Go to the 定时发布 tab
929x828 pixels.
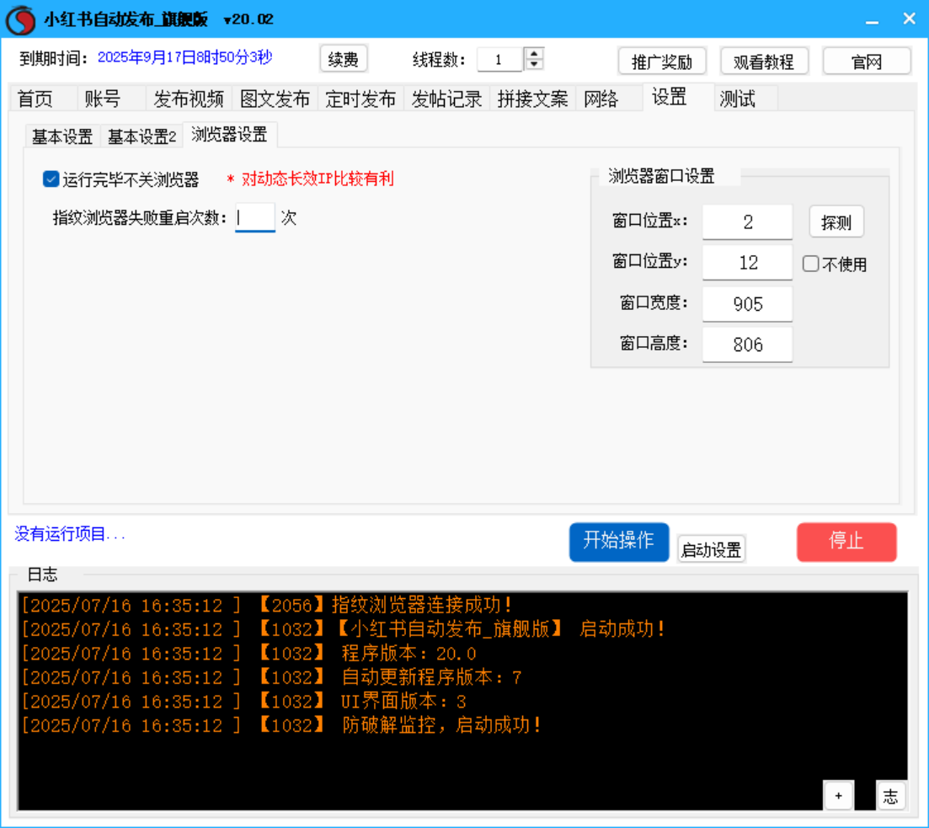pos(360,99)
